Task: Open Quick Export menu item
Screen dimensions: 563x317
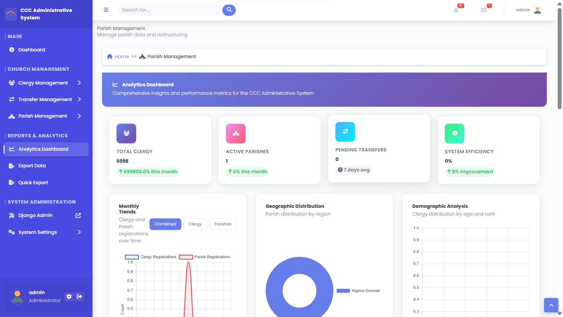Action: click(46, 183)
